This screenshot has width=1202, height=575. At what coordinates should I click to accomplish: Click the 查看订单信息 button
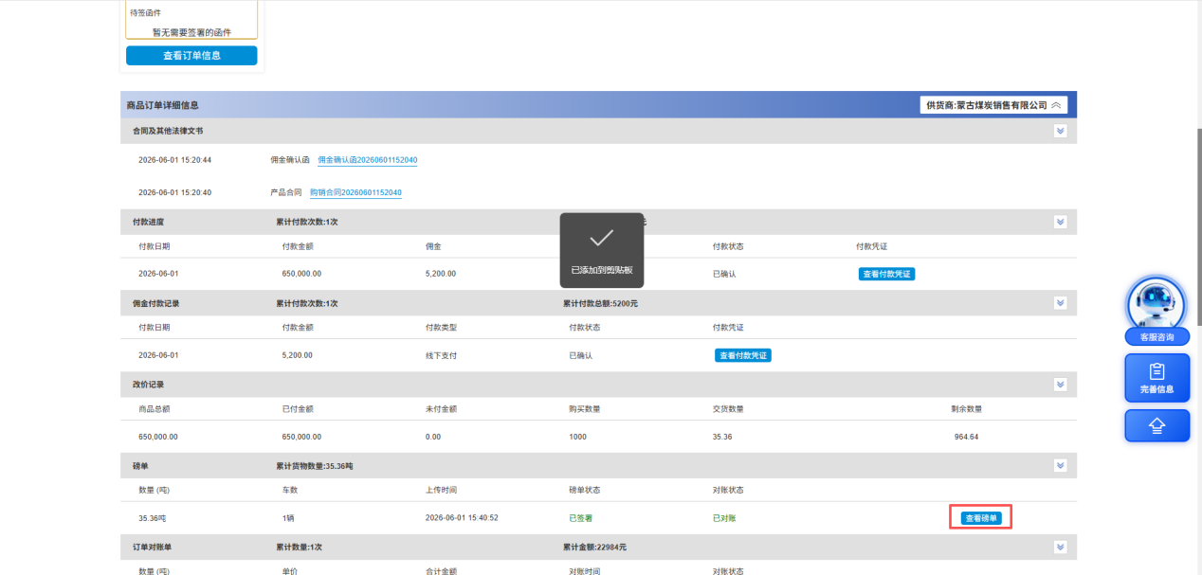pyautogui.click(x=191, y=56)
